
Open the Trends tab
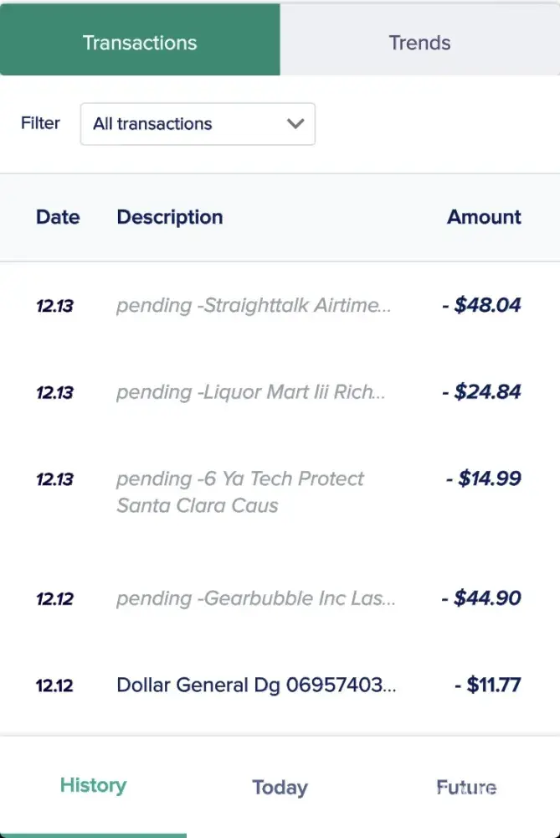point(419,43)
